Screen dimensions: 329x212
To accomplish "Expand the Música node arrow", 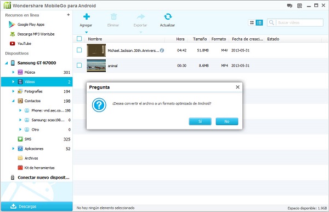I will coord(13,72).
